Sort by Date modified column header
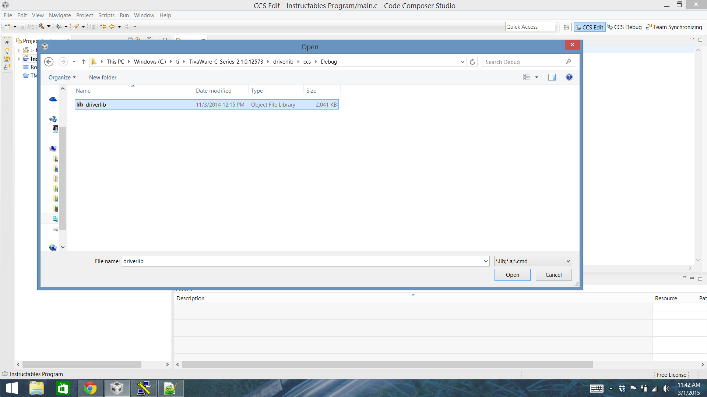Viewport: 707px width, 397px height. click(x=221, y=91)
